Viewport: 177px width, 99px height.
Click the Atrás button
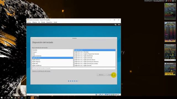point(101,75)
